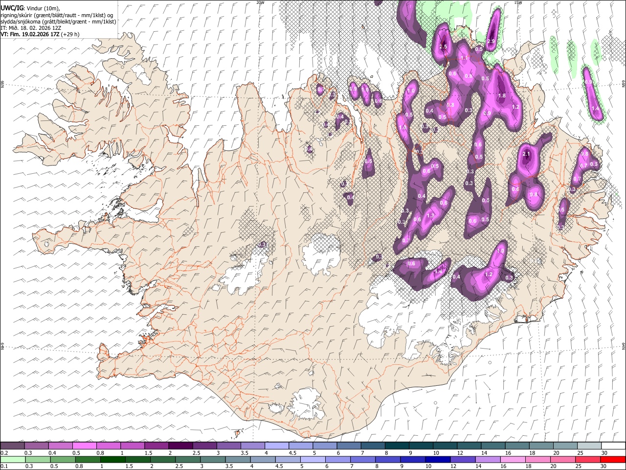Viewport: 626px width, 470px height.
Task: Click the deep blue 10 rain legend swatch
Action: tap(438, 460)
